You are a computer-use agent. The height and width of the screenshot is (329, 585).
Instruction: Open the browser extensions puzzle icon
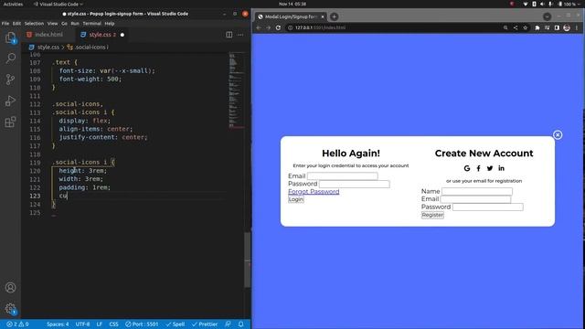pyautogui.click(x=537, y=27)
